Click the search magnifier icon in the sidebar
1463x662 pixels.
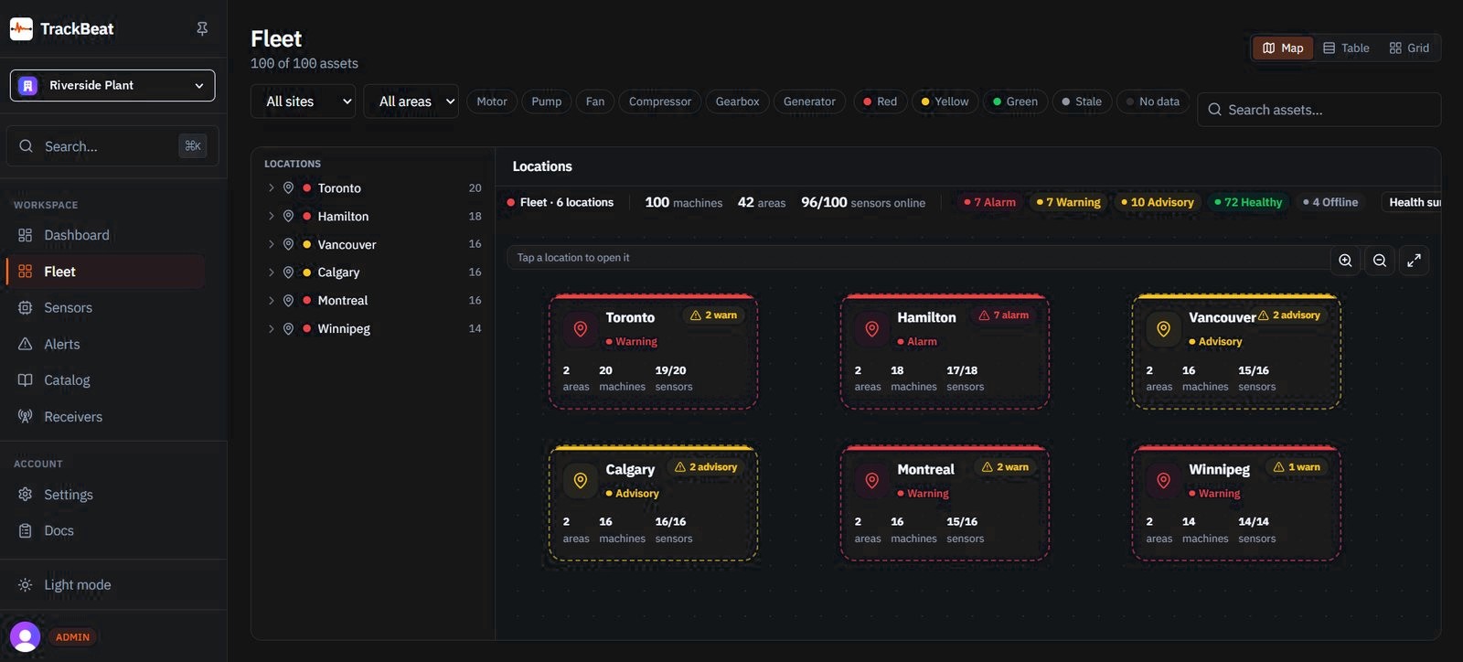(x=26, y=146)
